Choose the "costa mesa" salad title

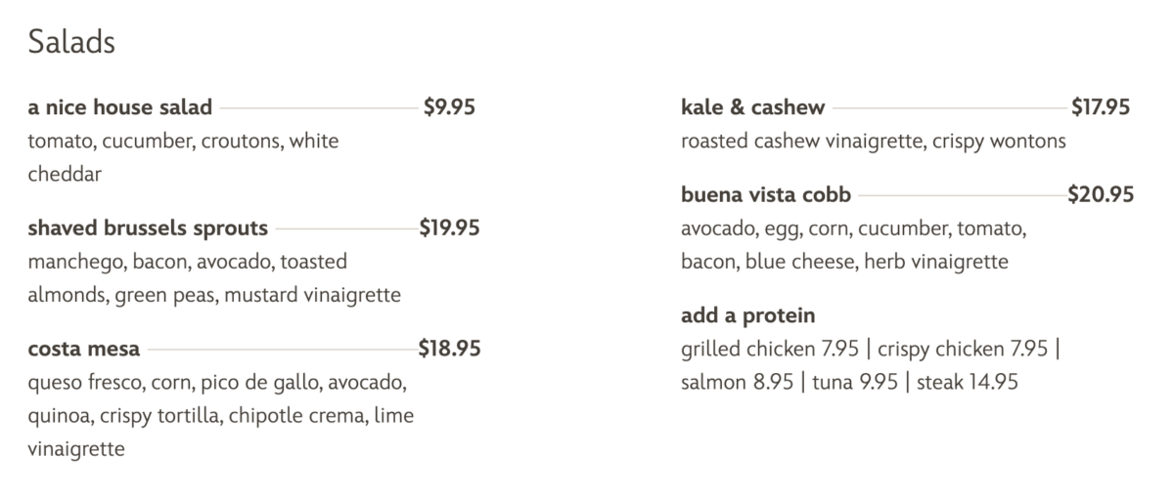click(84, 350)
